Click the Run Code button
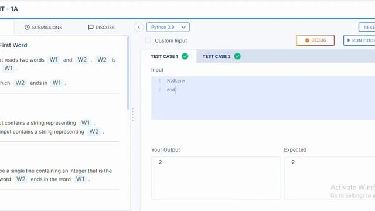This screenshot has height=211, width=375. (359, 40)
